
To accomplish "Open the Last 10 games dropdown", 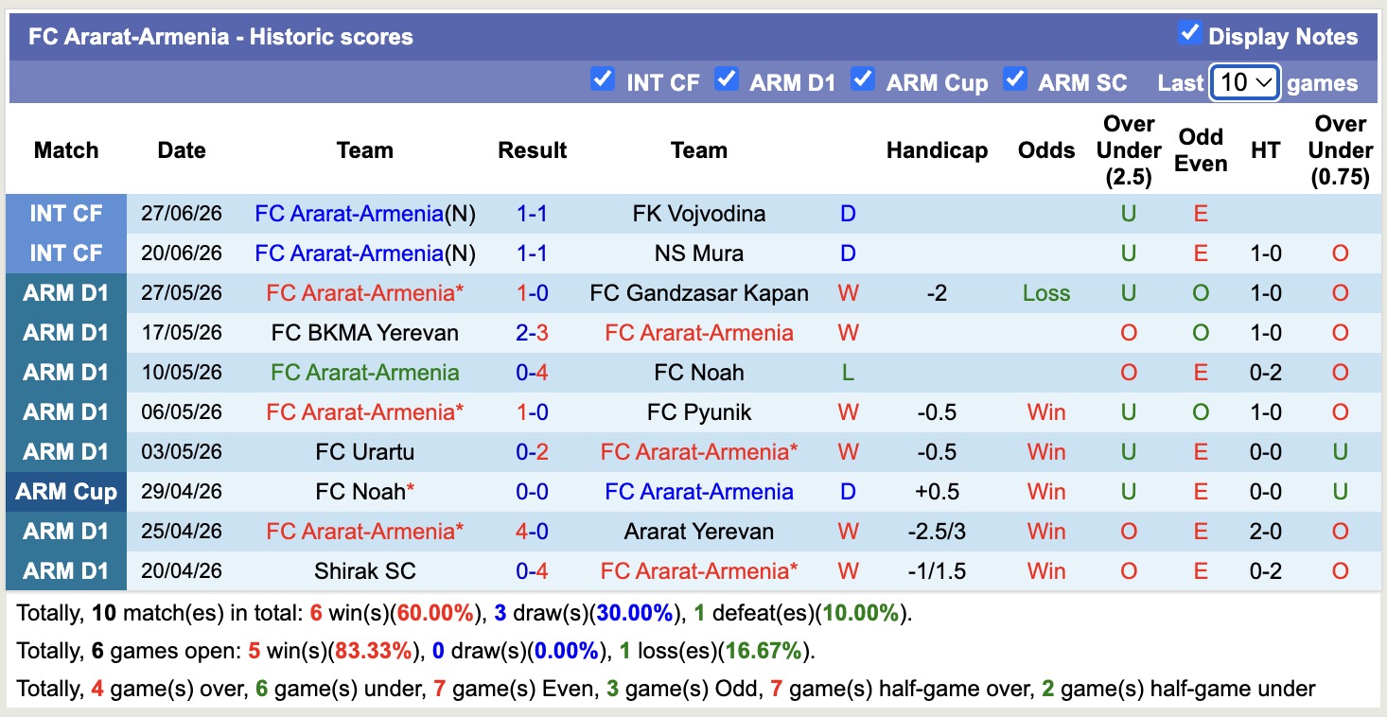I will point(1245,82).
